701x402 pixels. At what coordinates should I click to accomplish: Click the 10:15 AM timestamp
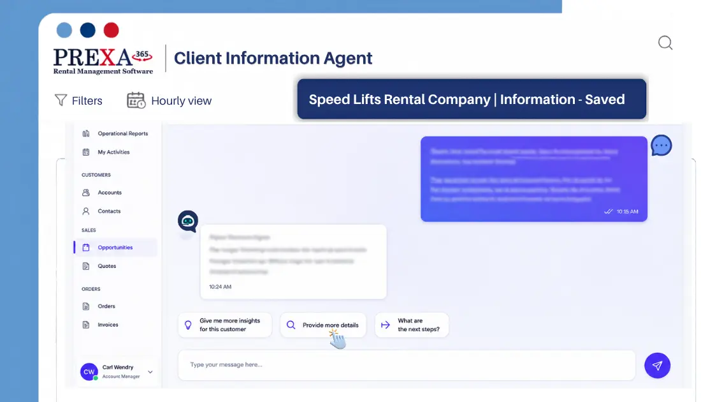coord(627,212)
